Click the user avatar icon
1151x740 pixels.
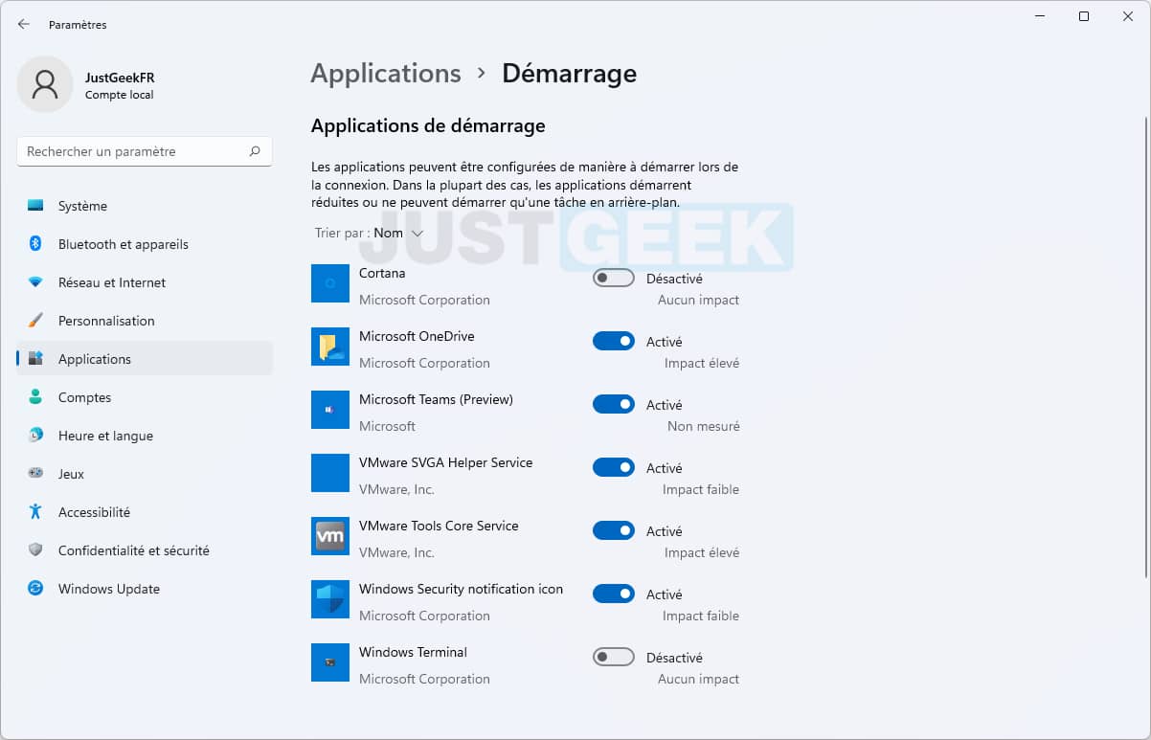(45, 84)
